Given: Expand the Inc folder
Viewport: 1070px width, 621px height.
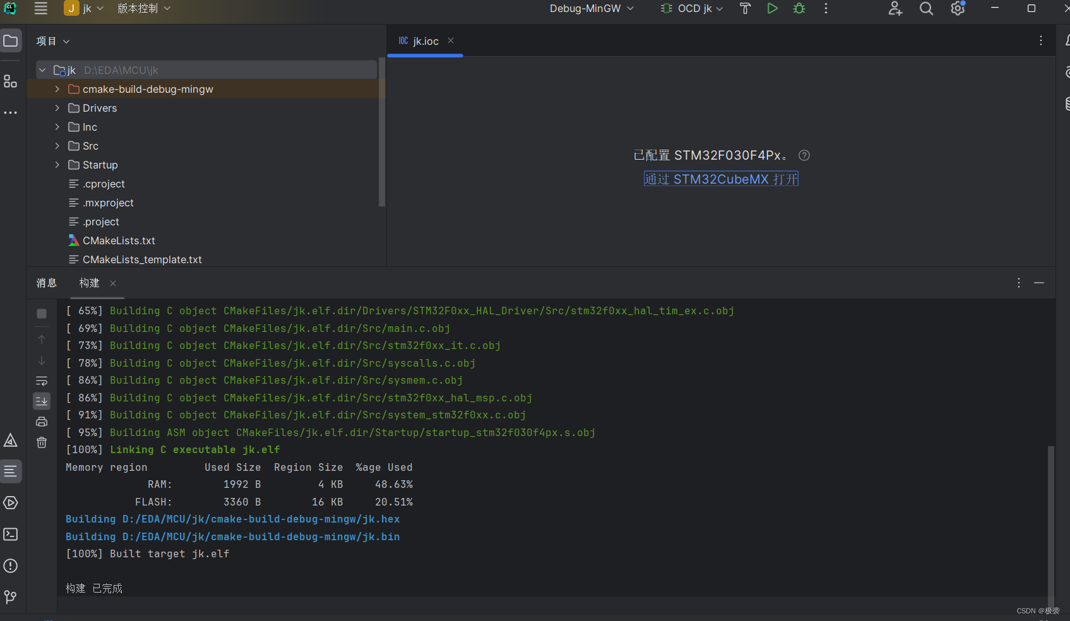Looking at the screenshot, I should pos(57,127).
